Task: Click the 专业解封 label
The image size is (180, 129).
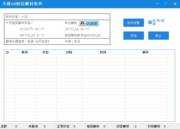Action: (x=71, y=23)
